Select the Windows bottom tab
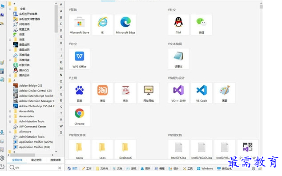 [205, 168]
